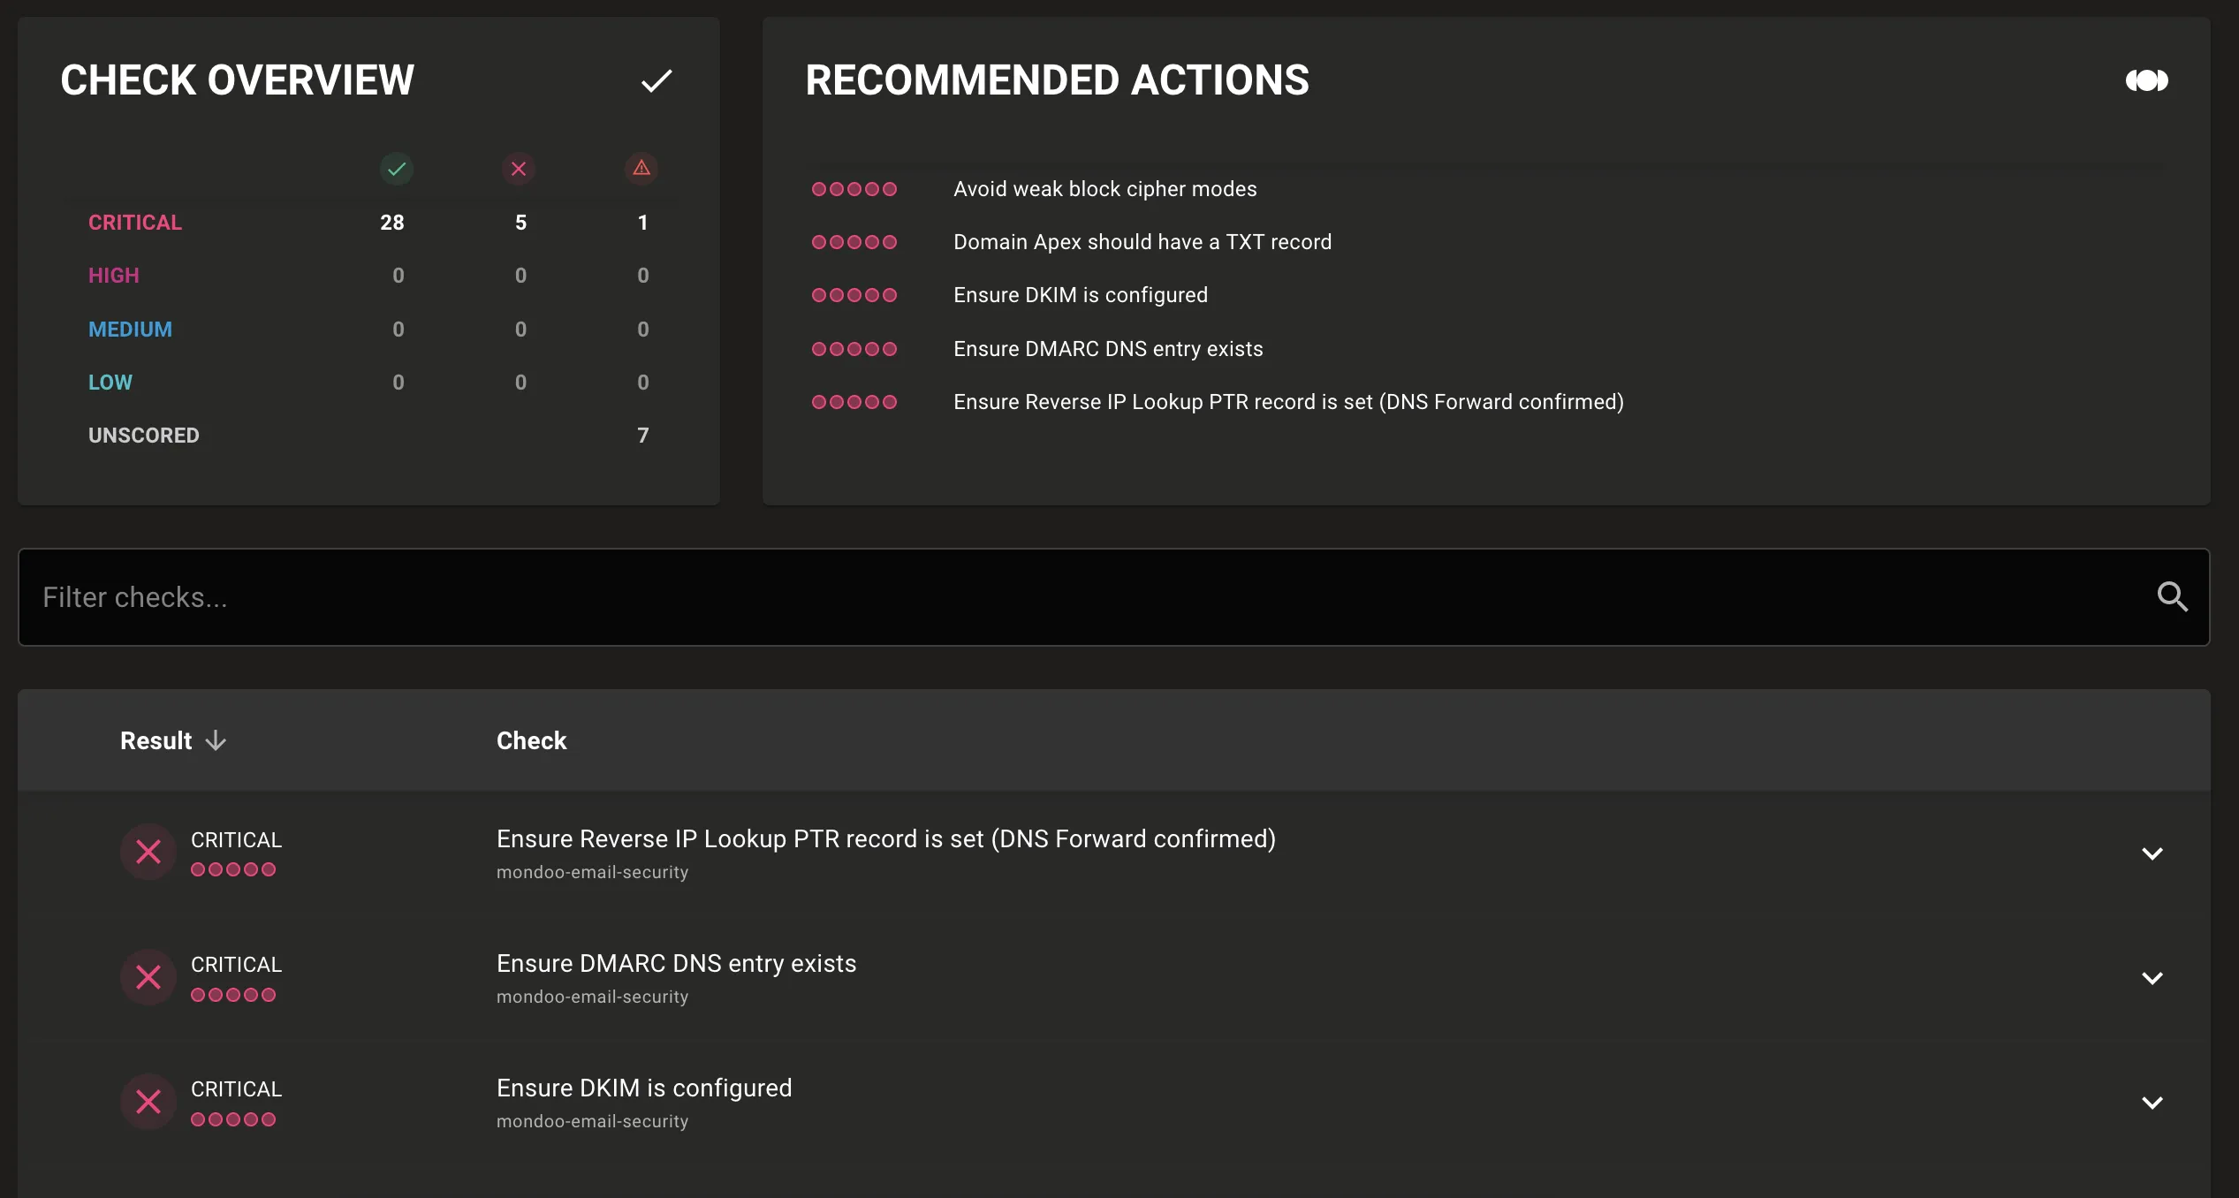Open the Ensure DMARC DNS entry exists action
This screenshot has height=1198, width=2239.
click(x=1108, y=348)
